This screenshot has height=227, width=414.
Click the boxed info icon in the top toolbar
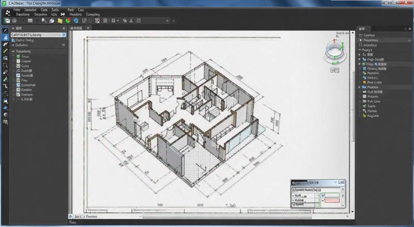(139, 21)
